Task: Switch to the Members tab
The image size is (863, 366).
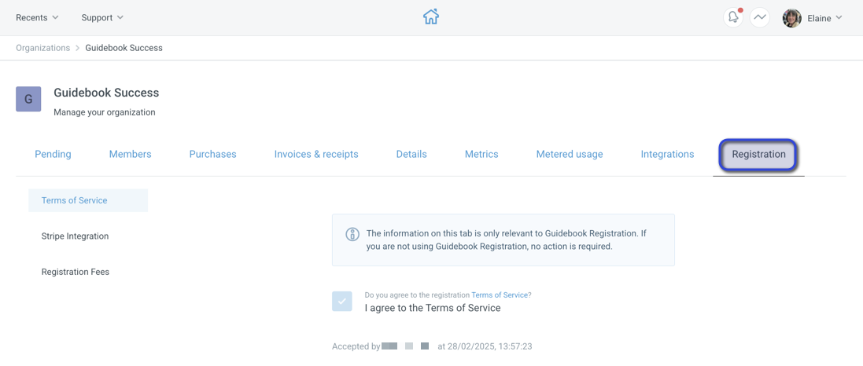Action: 130,155
